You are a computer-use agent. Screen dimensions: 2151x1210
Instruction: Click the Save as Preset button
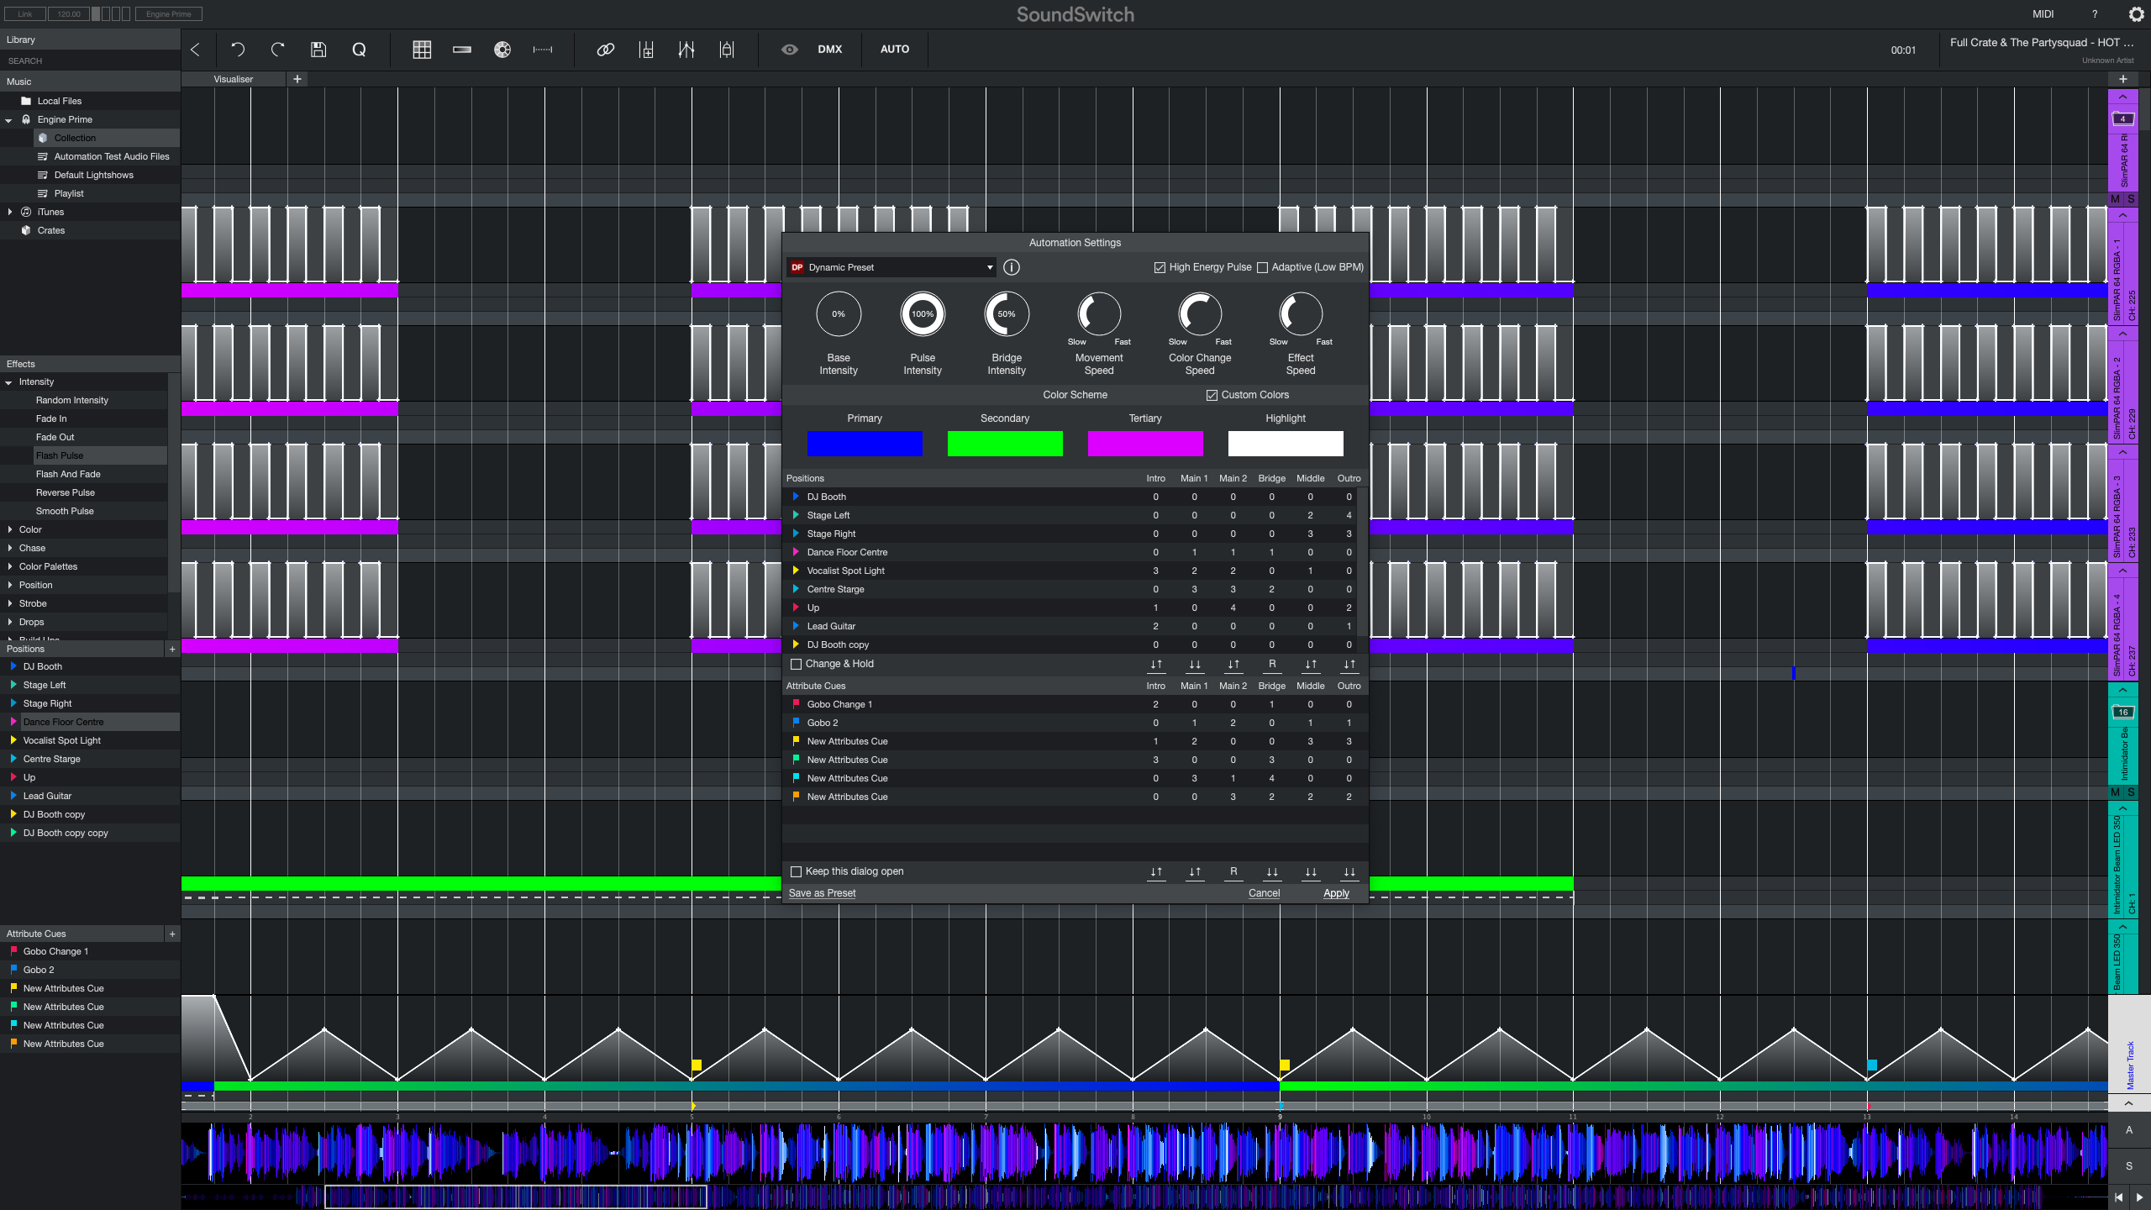tap(822, 892)
